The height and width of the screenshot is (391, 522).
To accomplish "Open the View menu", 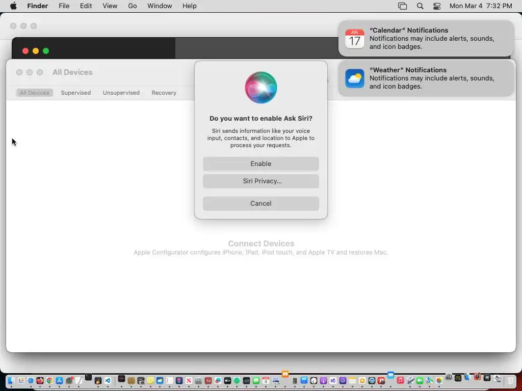I will click(110, 6).
